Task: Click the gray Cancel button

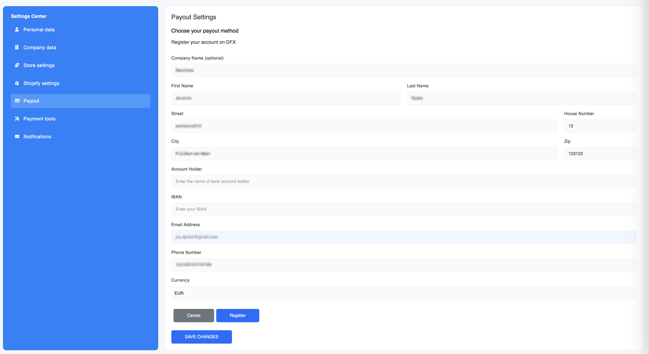Action: (194, 315)
